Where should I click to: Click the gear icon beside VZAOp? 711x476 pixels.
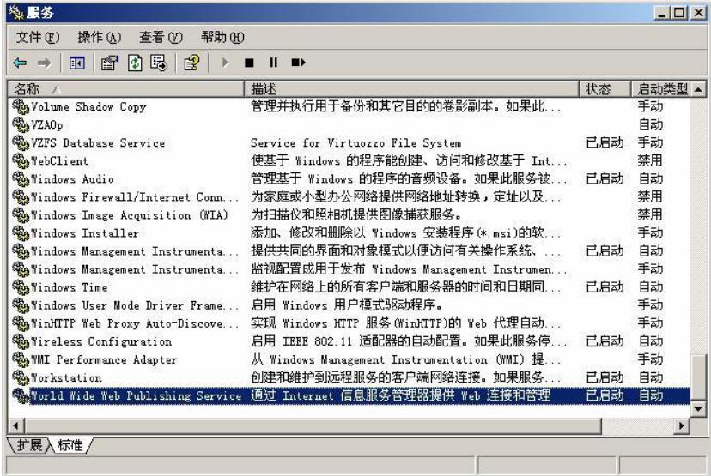(21, 124)
